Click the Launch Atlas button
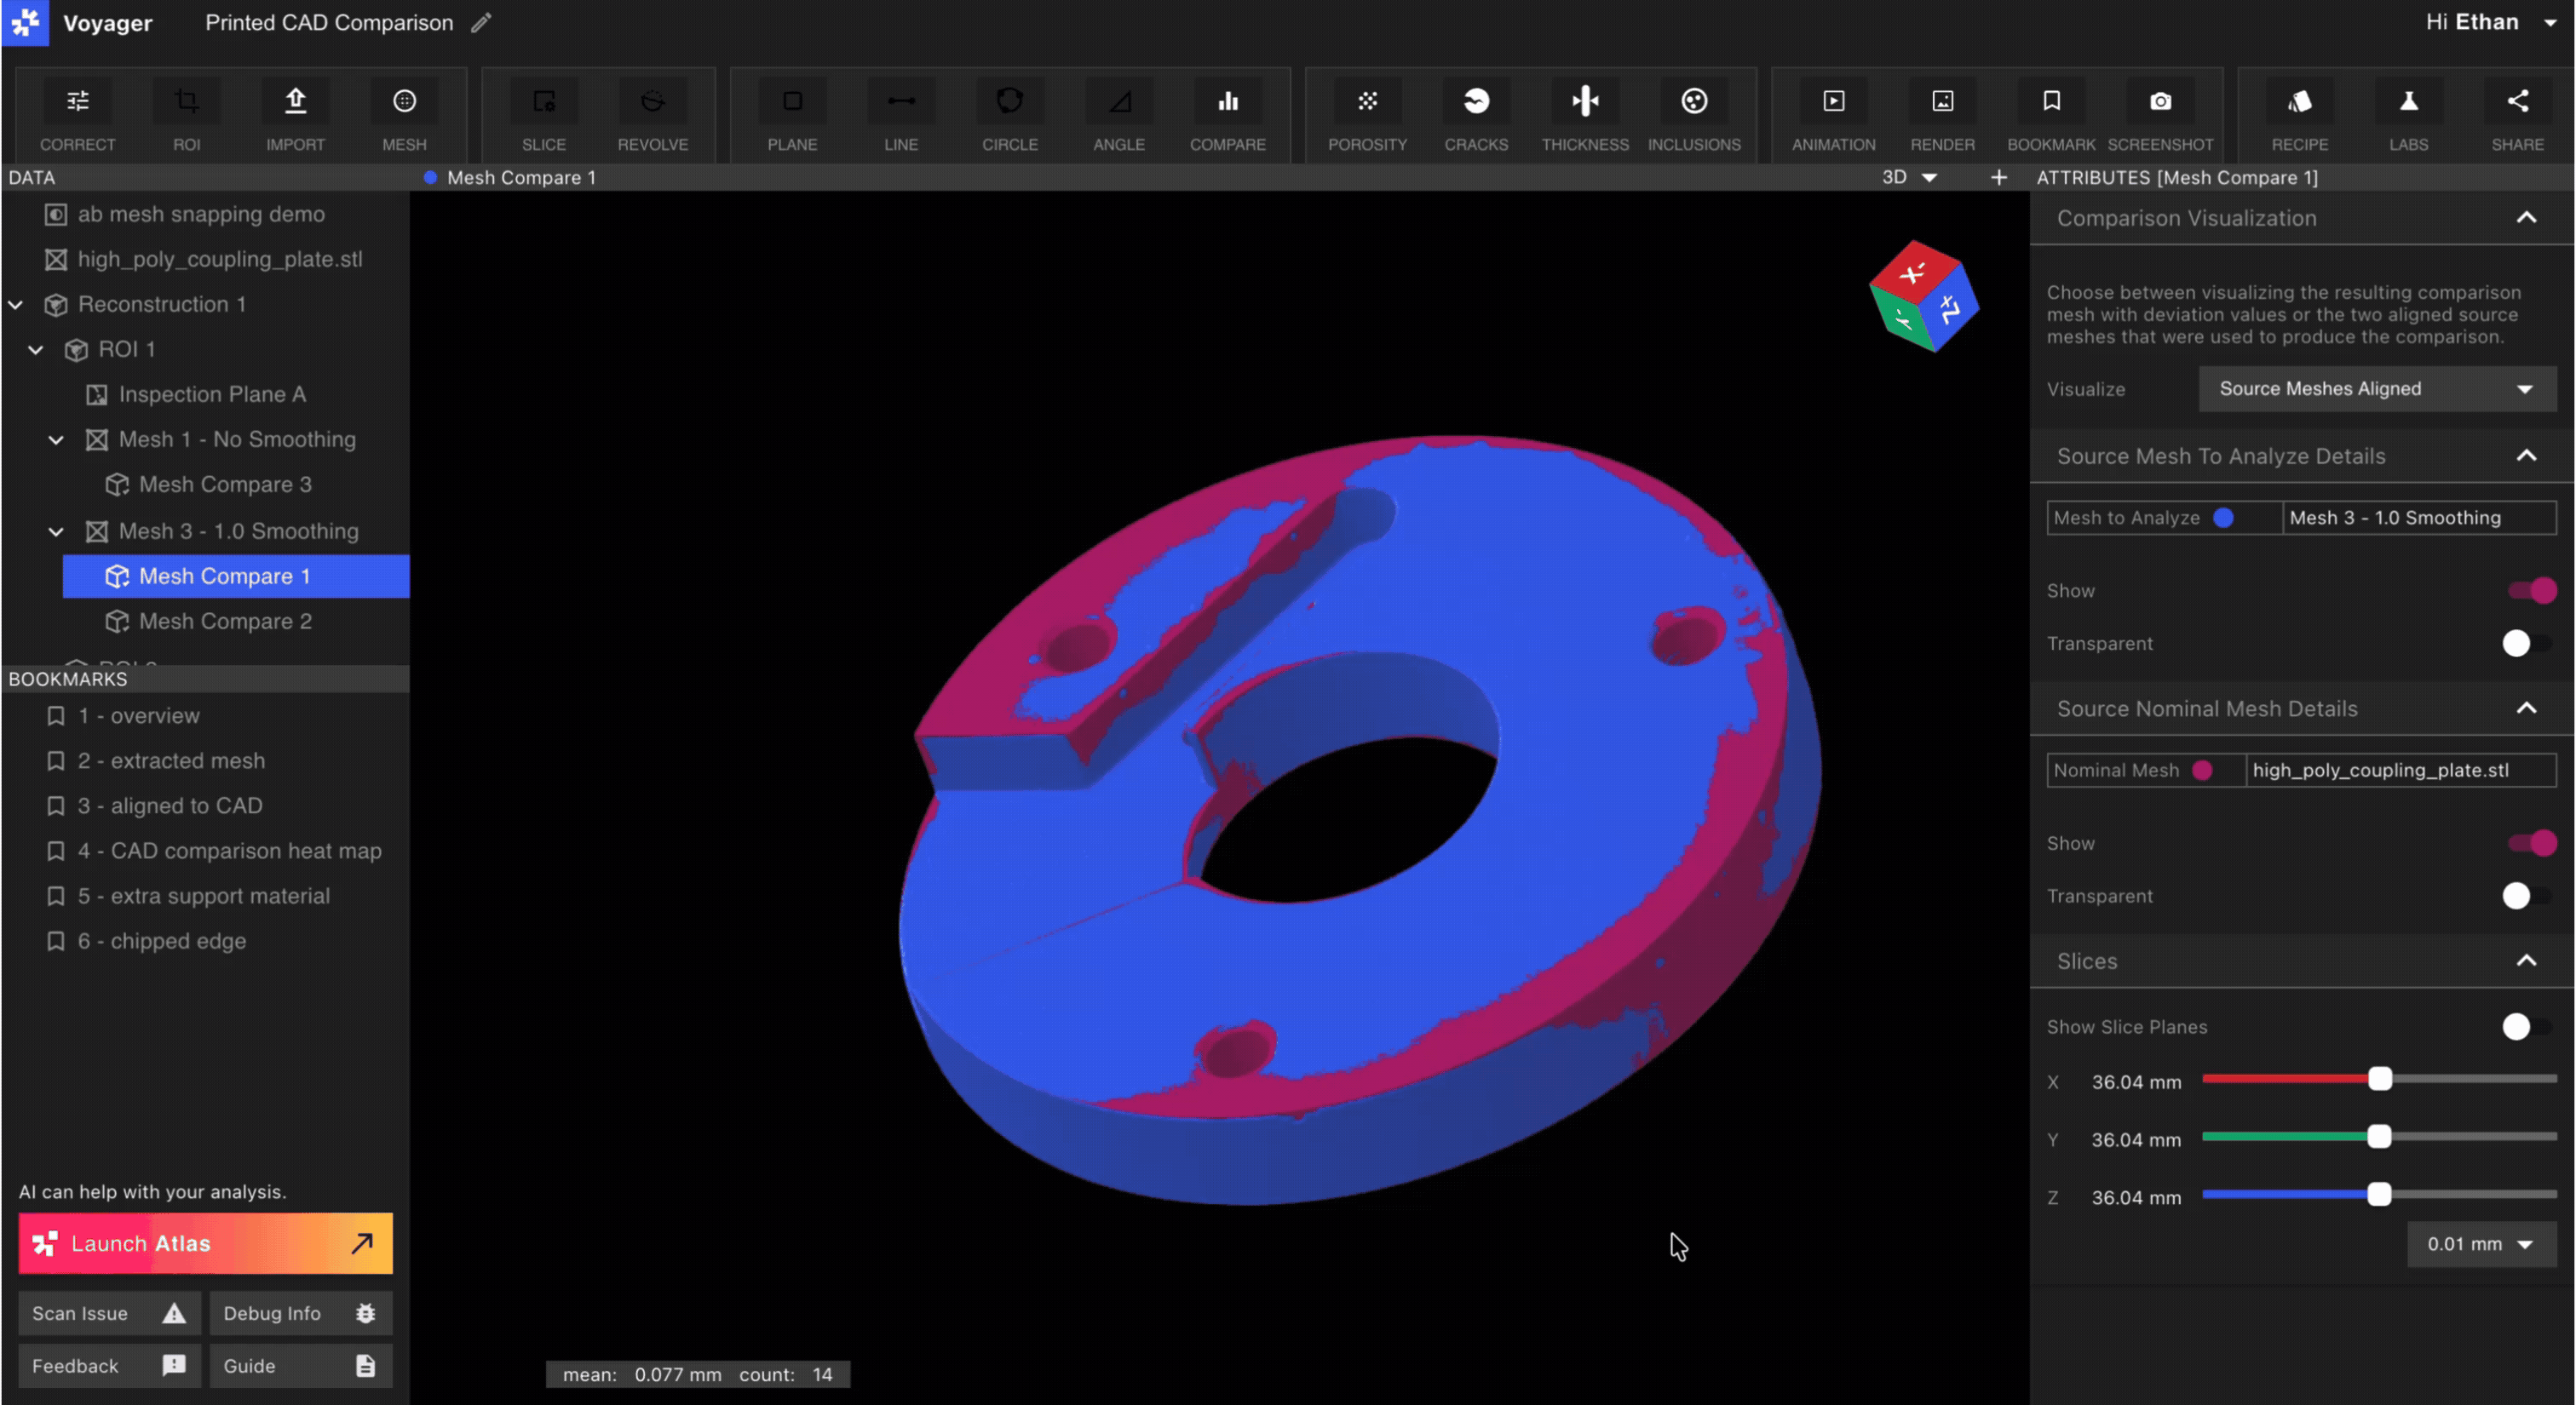 coord(205,1243)
